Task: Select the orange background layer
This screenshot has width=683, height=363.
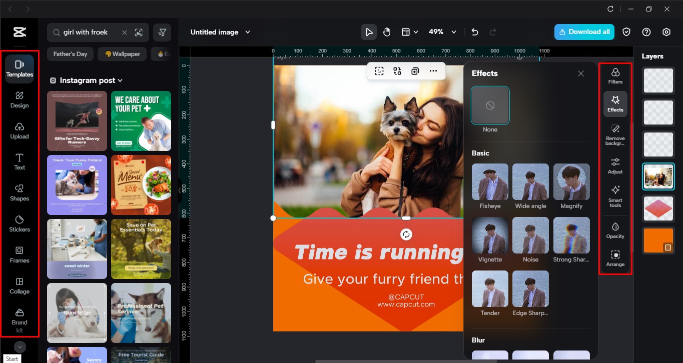Action: pyautogui.click(x=658, y=240)
